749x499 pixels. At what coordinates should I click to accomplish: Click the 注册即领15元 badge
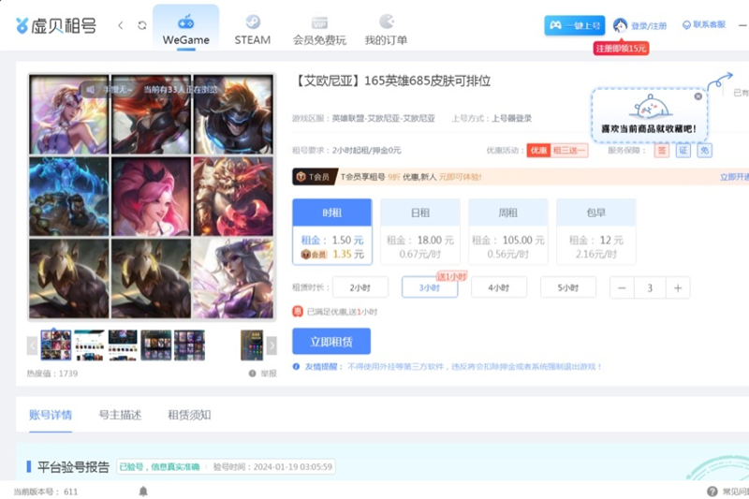[621, 49]
